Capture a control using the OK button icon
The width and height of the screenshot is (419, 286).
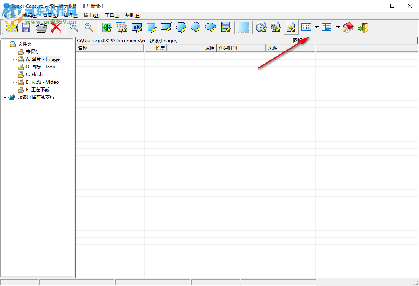tap(137, 27)
